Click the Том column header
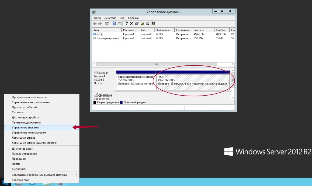 tap(96, 30)
